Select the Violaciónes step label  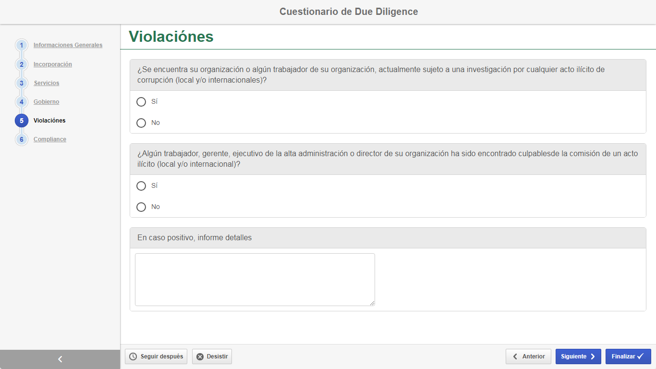tap(49, 121)
